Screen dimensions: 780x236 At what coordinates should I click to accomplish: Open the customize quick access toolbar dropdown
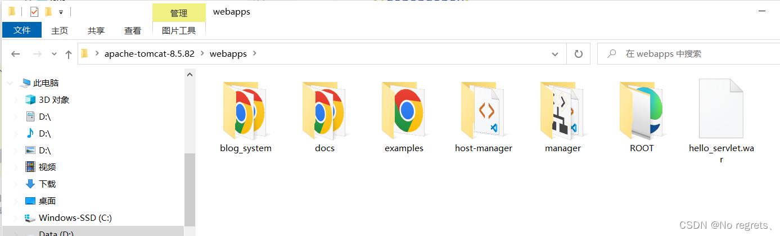click(61, 12)
